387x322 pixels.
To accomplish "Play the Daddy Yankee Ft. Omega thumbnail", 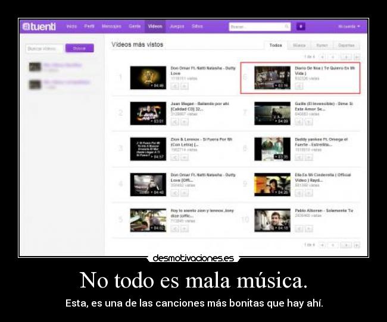I will click(x=273, y=149).
